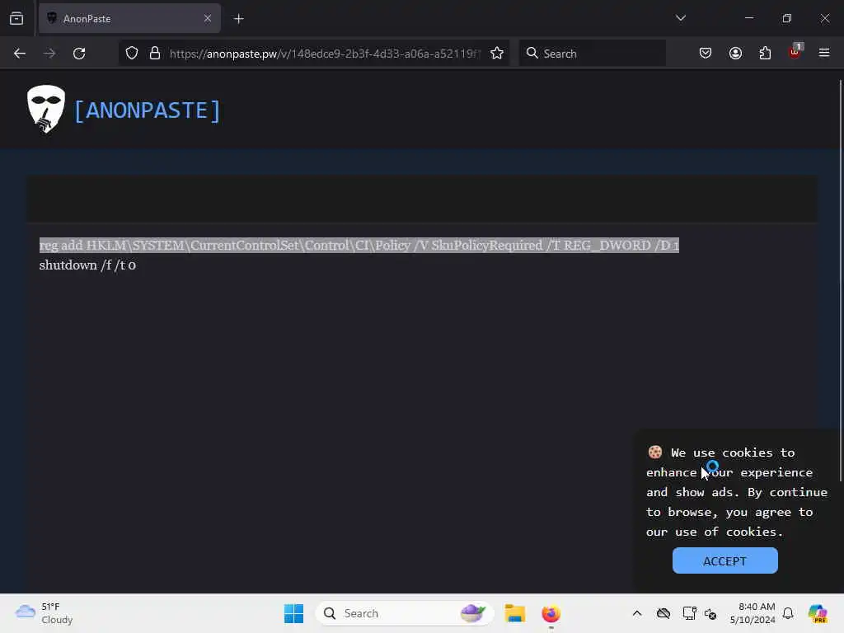Open the Firefox account icon
The image size is (844, 633).
(x=735, y=54)
